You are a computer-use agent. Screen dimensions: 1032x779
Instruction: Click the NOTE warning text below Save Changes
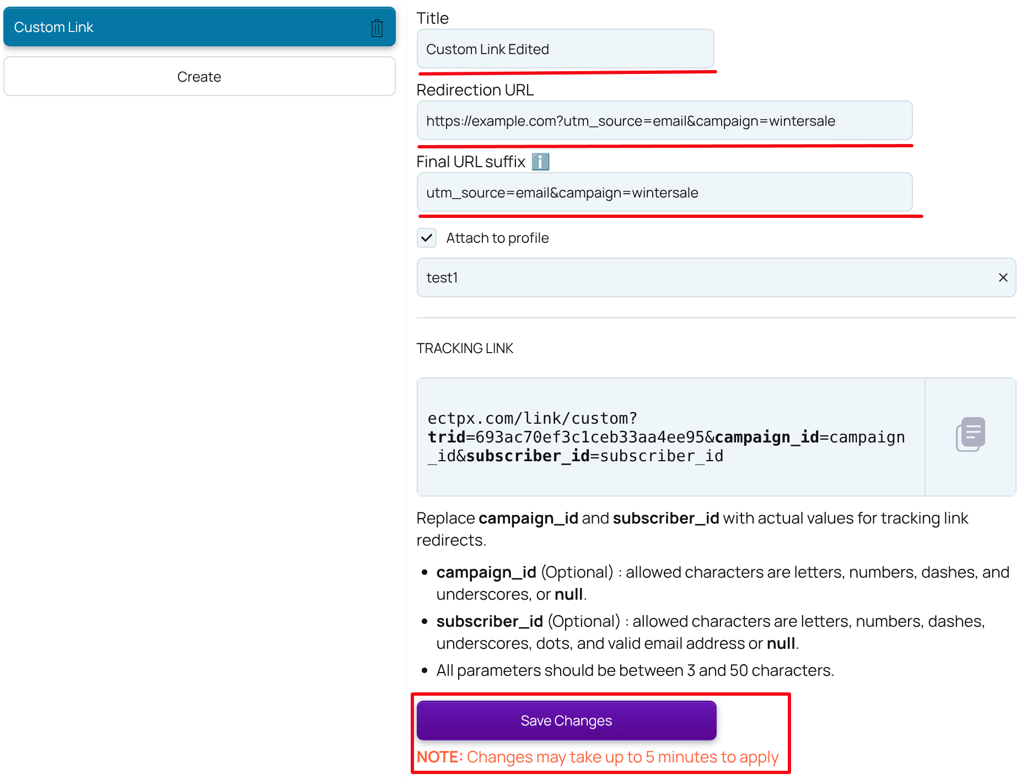coord(598,757)
